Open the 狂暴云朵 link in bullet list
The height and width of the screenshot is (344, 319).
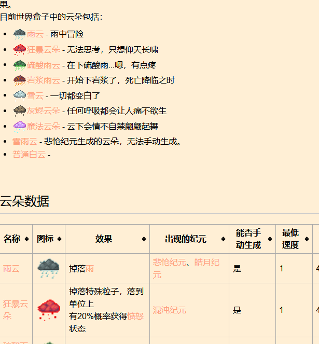coord(44,50)
